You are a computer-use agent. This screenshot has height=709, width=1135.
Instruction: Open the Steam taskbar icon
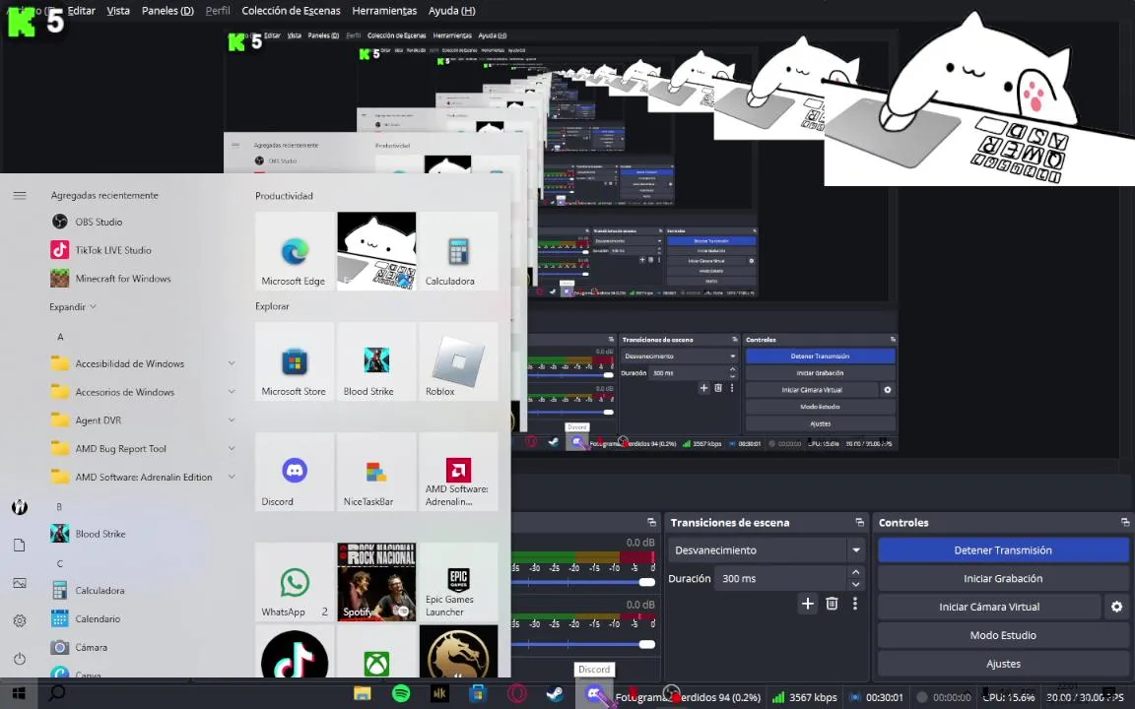(x=556, y=694)
